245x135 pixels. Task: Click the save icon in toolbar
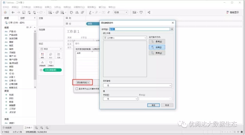[24, 13]
